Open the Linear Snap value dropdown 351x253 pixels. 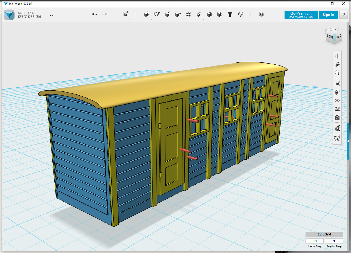coord(315,241)
